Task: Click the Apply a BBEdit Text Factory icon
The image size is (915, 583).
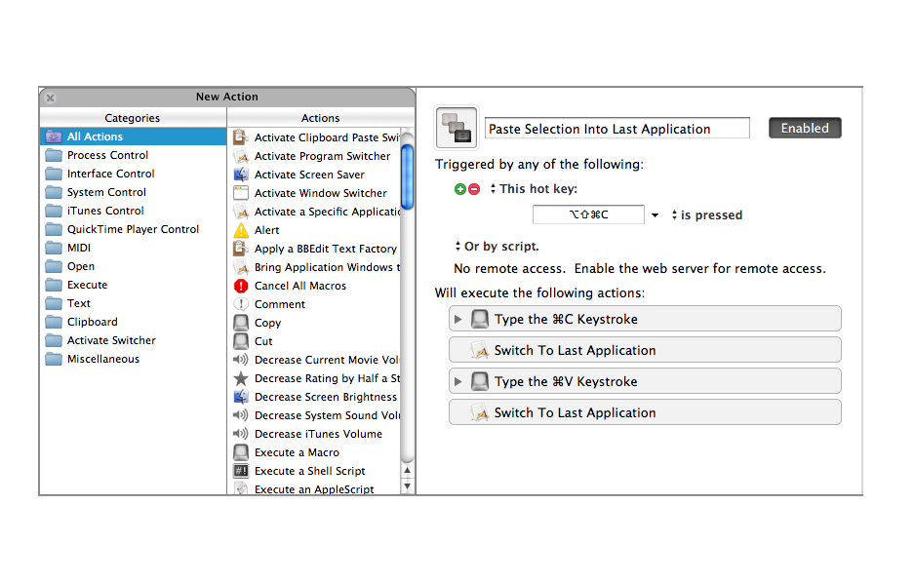Action: tap(241, 249)
